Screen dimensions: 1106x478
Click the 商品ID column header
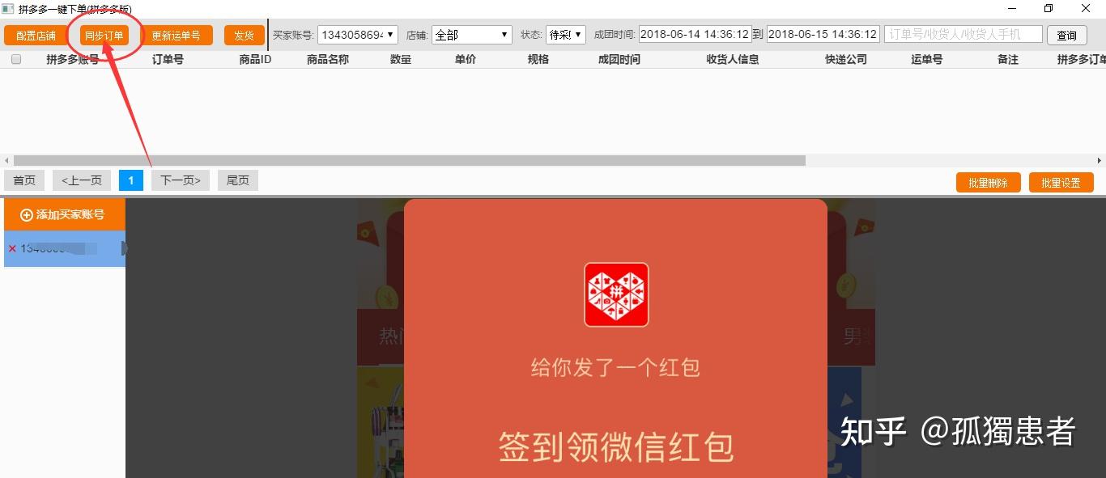click(x=255, y=59)
